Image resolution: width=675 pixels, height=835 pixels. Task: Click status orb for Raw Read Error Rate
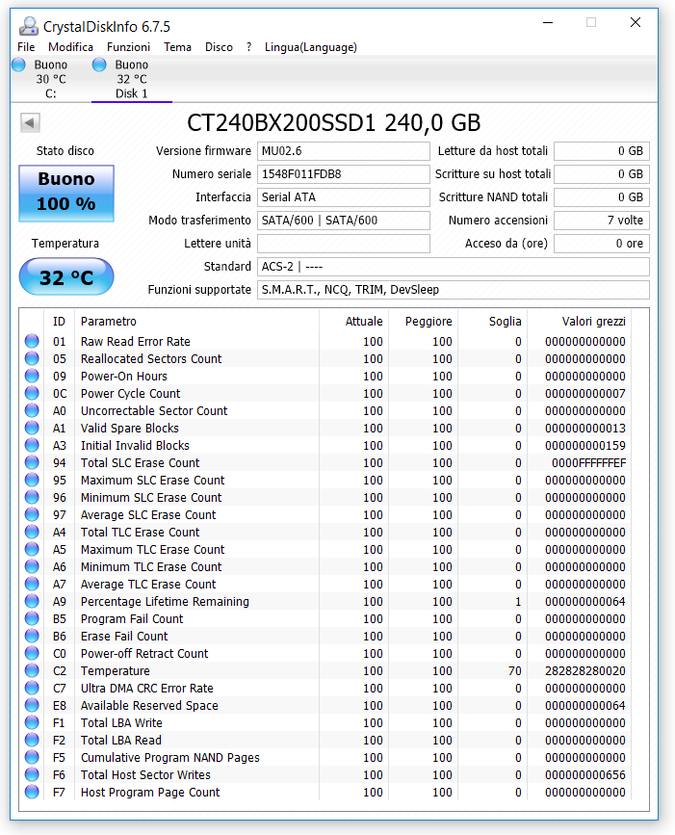[32, 341]
